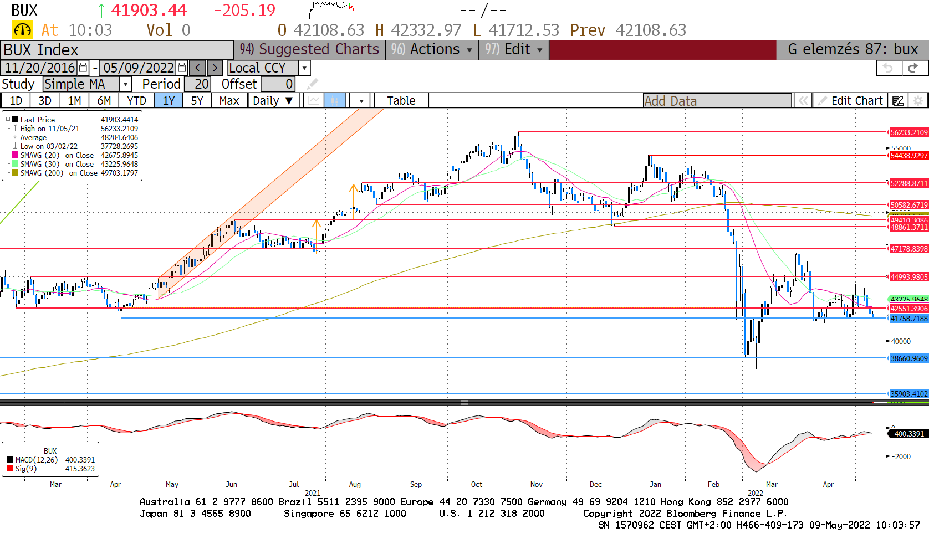Click the Edit Chart button
This screenshot has width=929, height=549.
850,101
